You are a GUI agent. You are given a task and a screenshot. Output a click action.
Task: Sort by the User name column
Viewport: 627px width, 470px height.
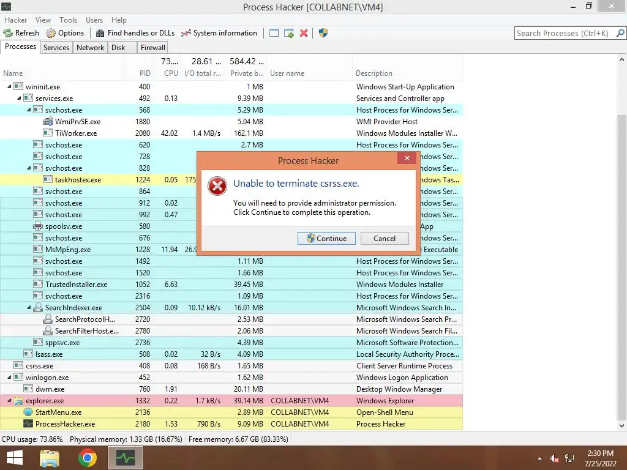(x=309, y=73)
